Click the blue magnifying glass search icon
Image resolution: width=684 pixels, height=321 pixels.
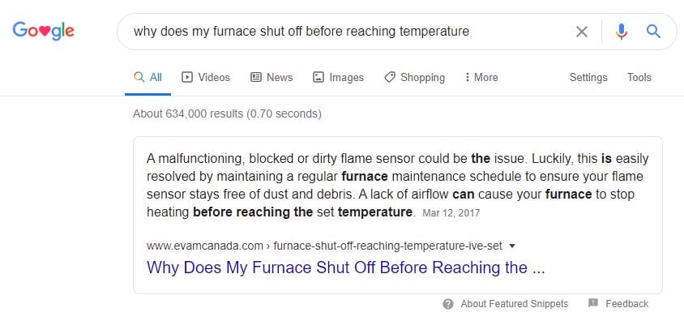pos(653,32)
